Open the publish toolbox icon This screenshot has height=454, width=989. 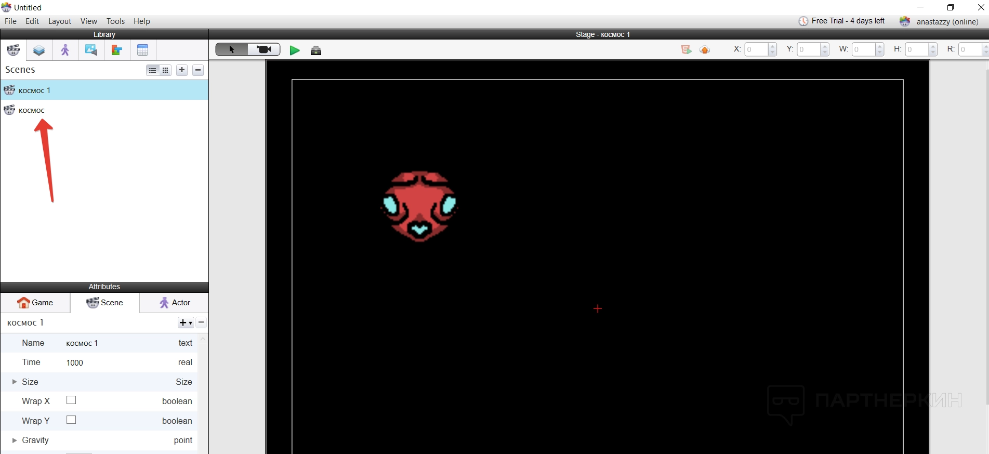tap(316, 50)
